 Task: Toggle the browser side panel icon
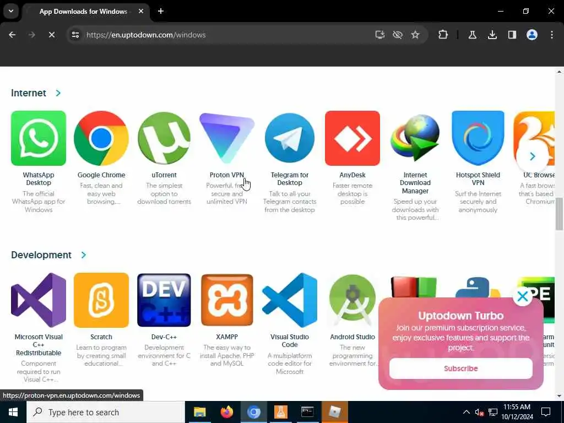pos(512,35)
